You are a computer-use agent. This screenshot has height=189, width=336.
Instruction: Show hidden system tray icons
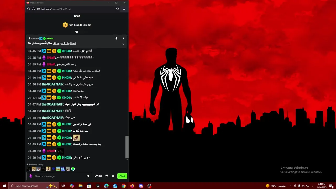(291, 186)
